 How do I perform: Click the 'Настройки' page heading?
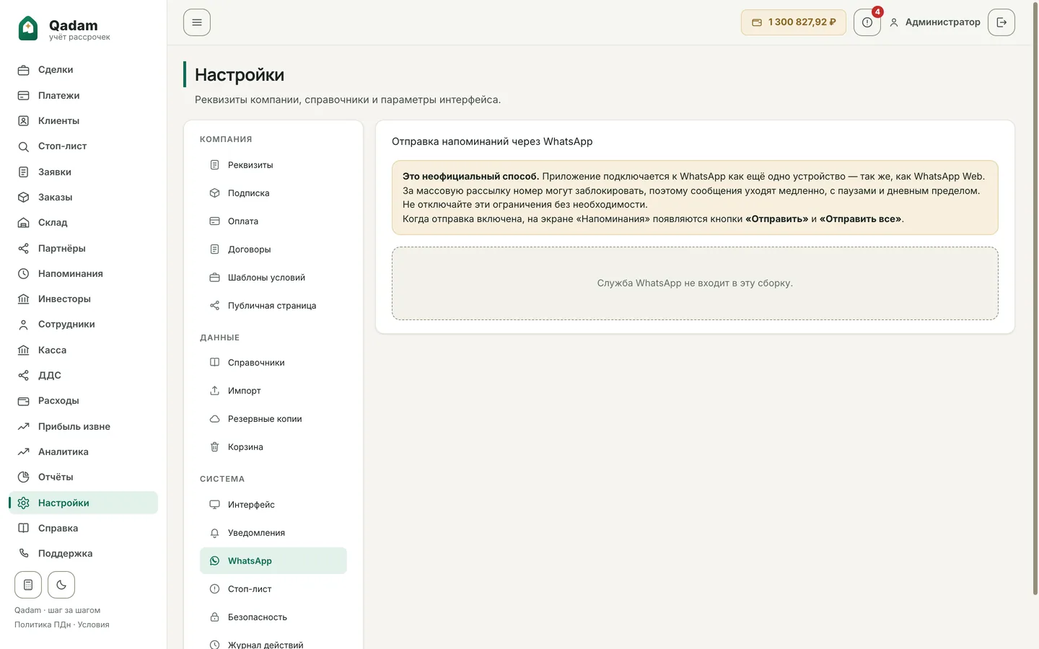click(x=240, y=74)
